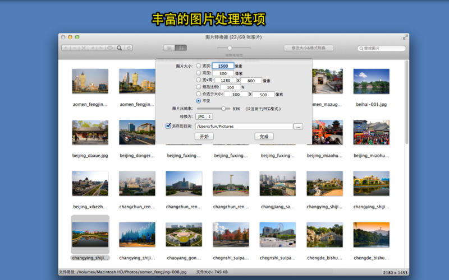449x280 pixels.
Task: Click the 开始 (Start) button
Action: pos(204,137)
